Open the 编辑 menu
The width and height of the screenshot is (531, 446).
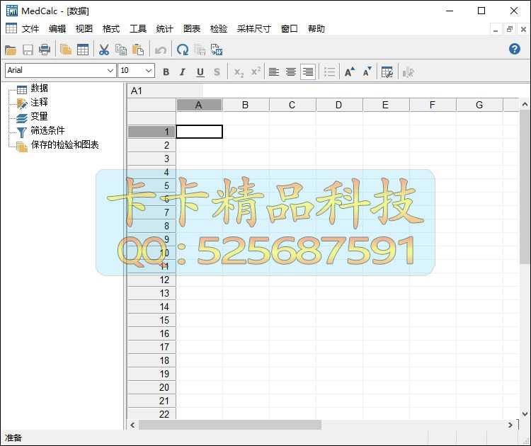tap(57, 29)
